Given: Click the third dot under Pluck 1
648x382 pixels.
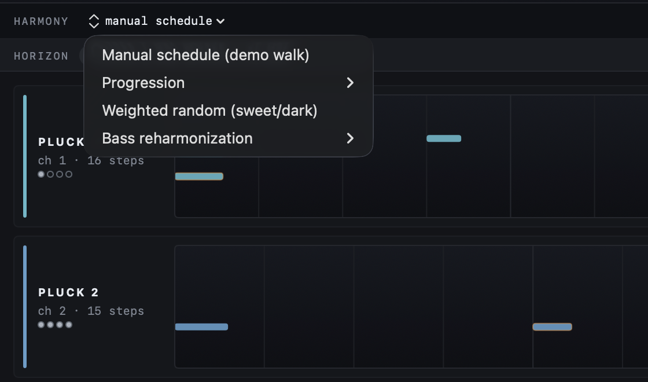Looking at the screenshot, I should (60, 174).
